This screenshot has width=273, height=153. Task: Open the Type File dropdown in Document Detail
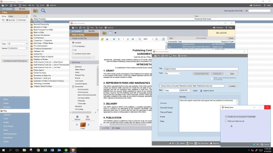pos(173,74)
